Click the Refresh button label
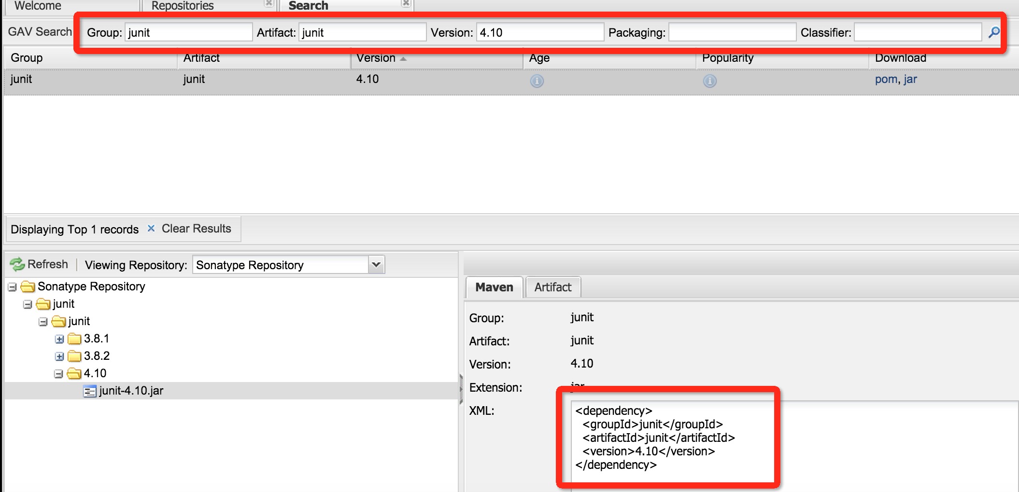Viewport: 1019px width, 492px height. point(48,264)
